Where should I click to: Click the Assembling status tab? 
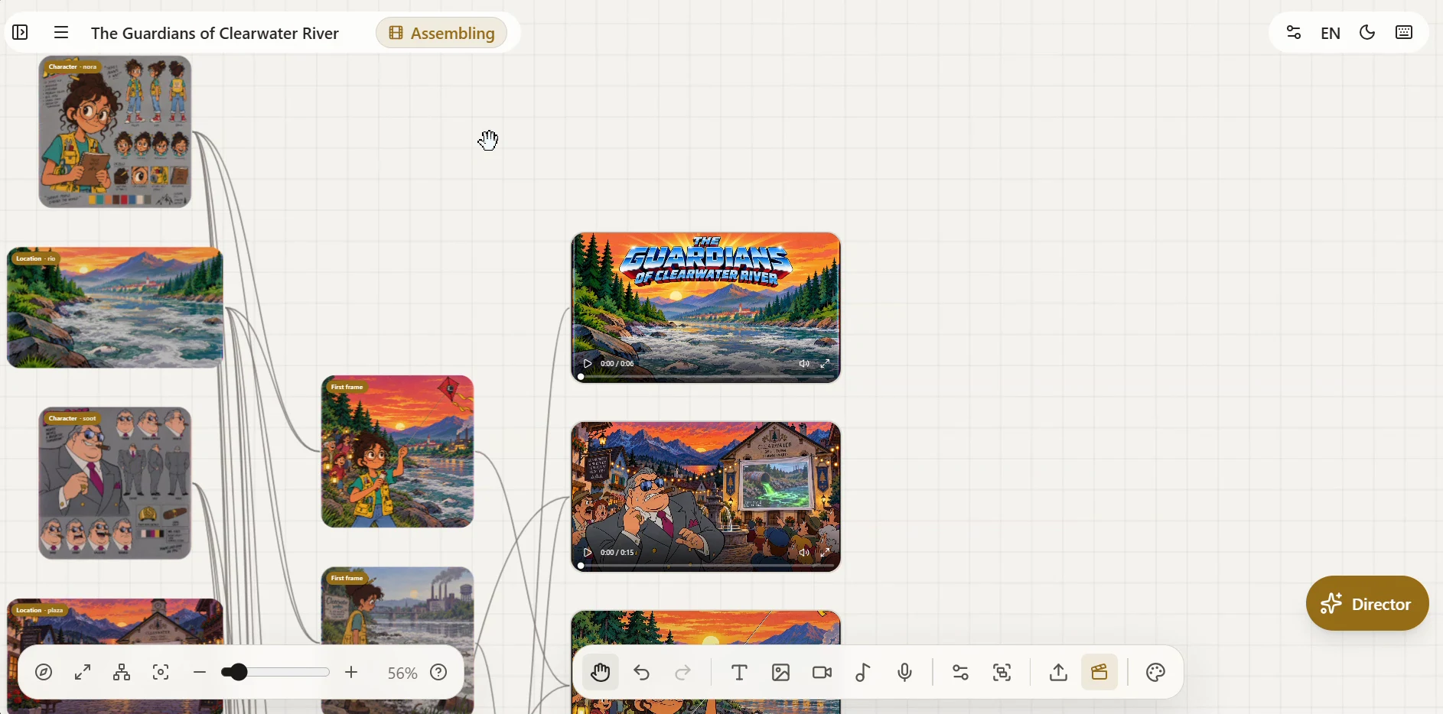441,33
